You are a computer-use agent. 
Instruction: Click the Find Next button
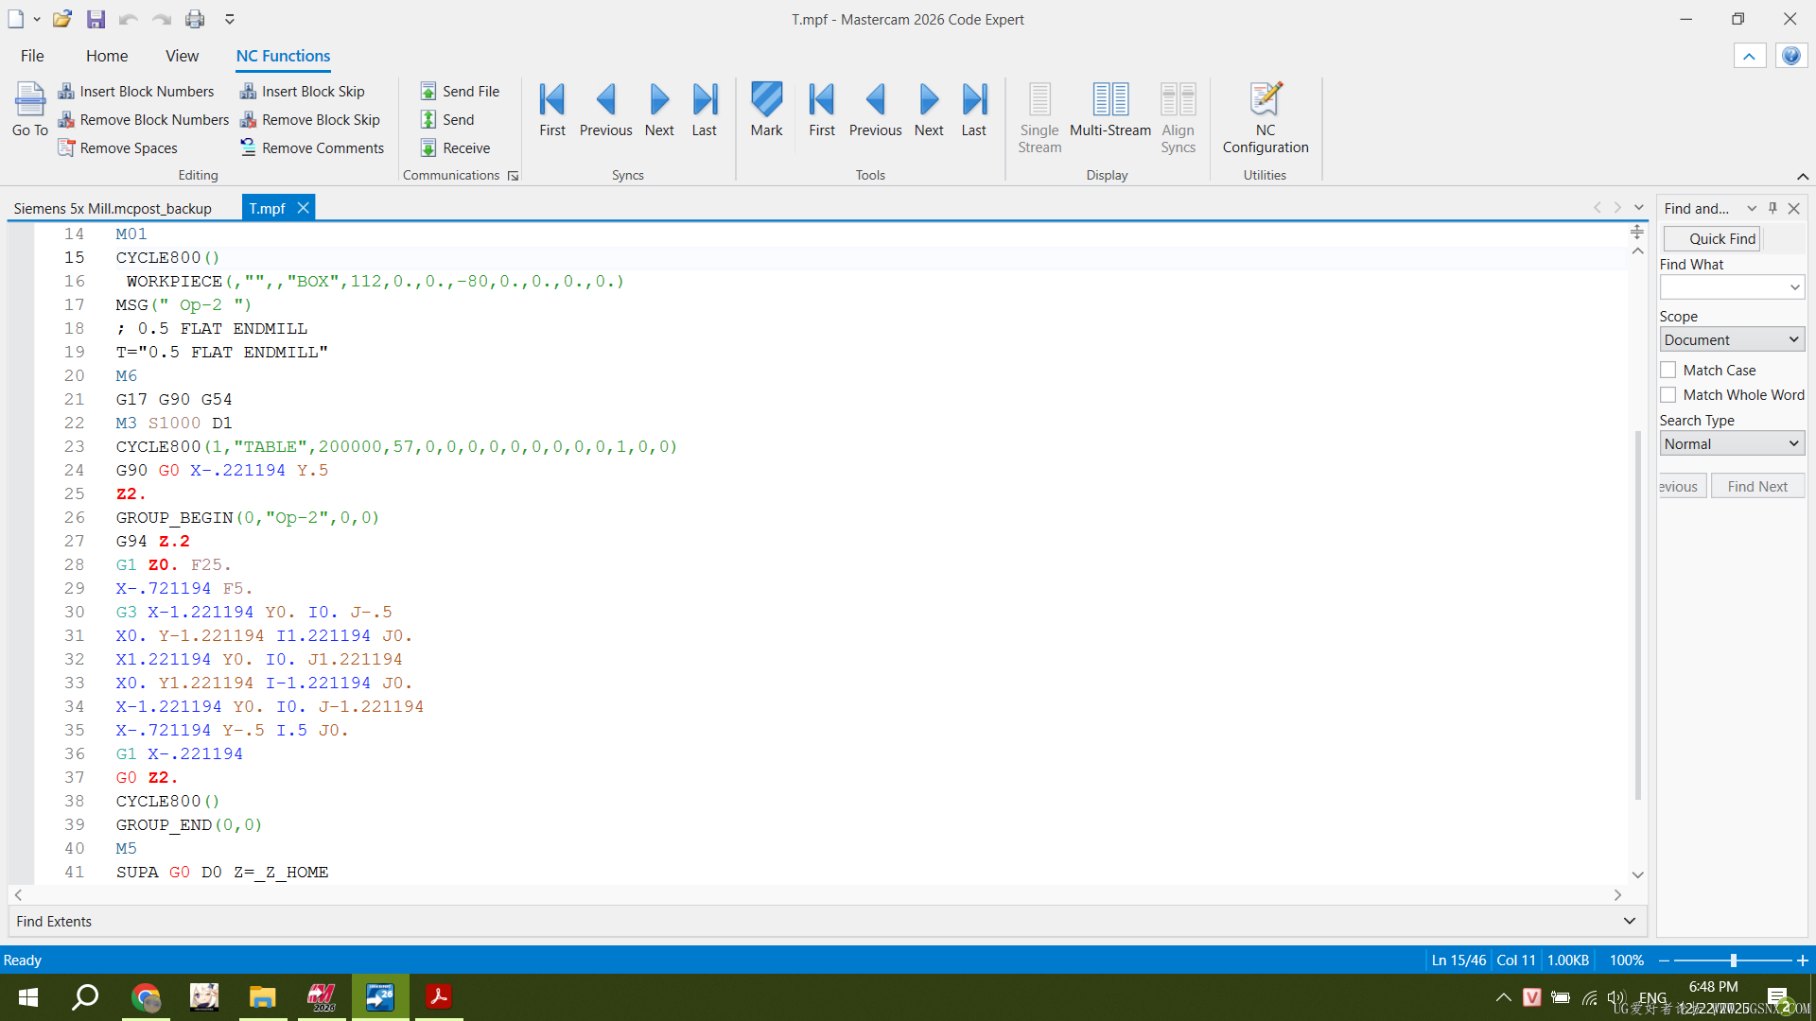coord(1756,487)
